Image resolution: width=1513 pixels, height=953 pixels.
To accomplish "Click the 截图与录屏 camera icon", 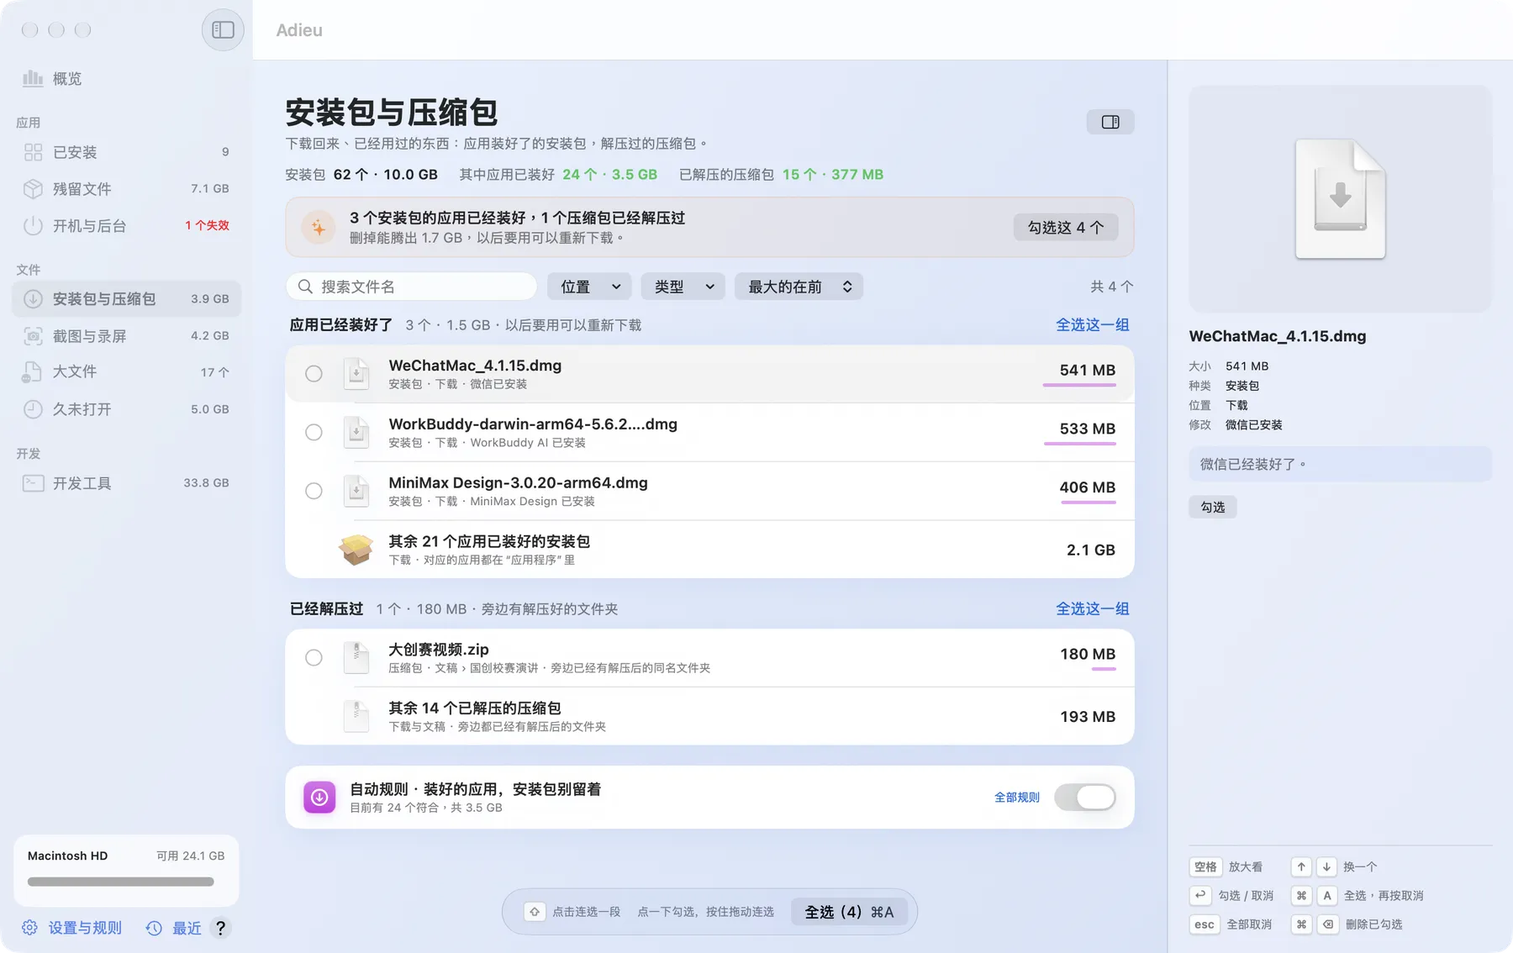I will coord(33,336).
